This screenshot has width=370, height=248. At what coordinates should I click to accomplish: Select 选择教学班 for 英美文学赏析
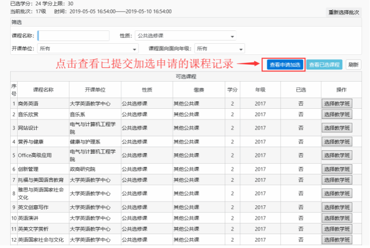pos(337,229)
